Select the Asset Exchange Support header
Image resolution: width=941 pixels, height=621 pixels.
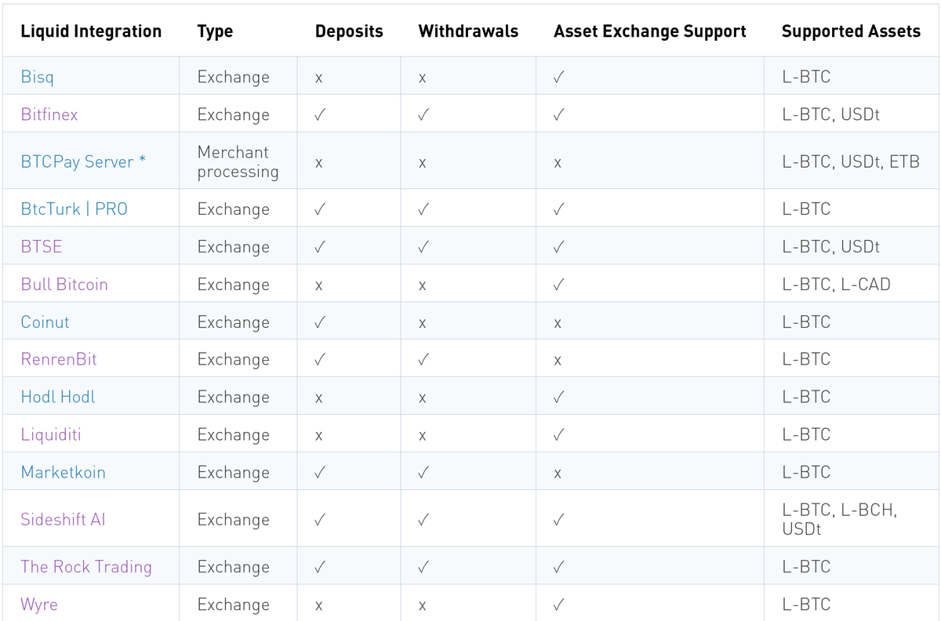click(x=650, y=31)
